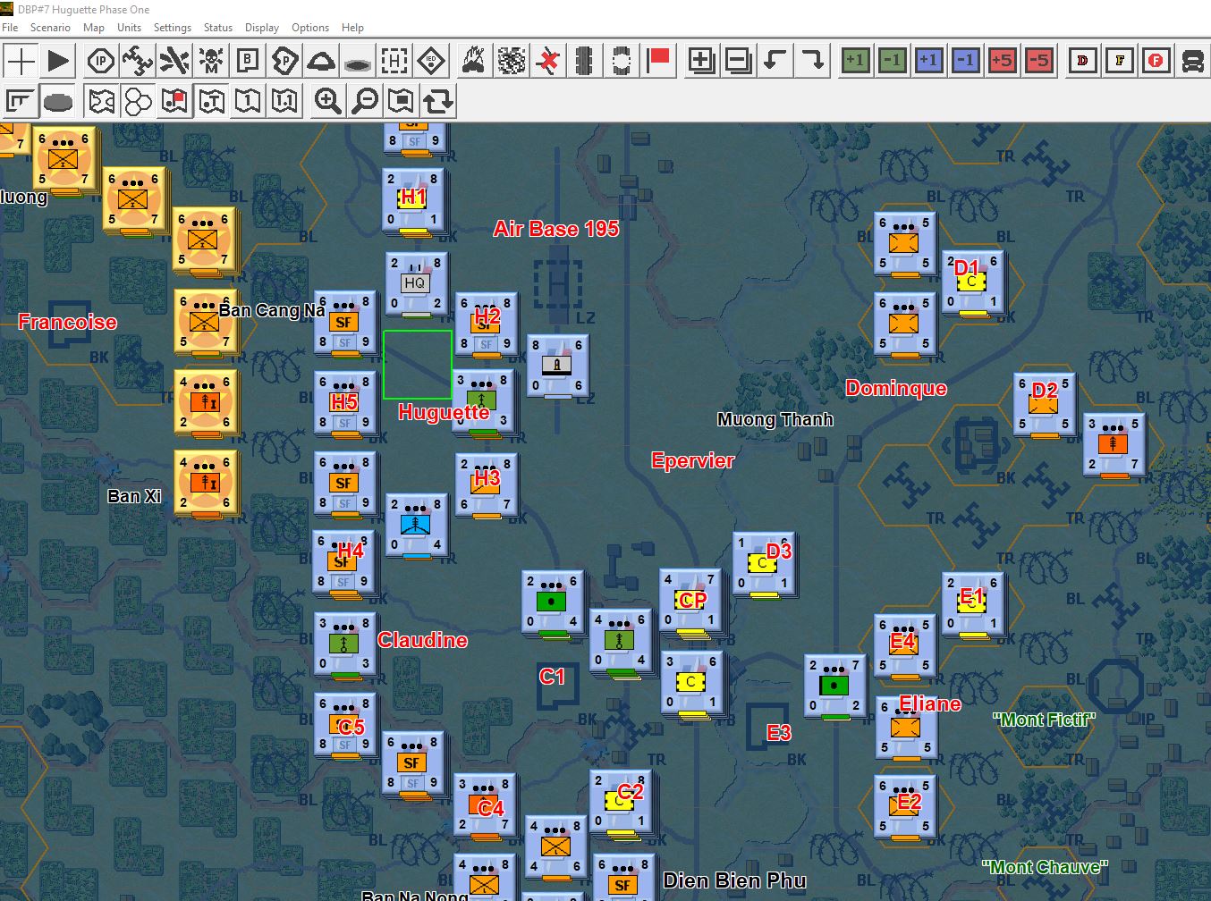Click the Claudine map label
Viewport: 1211px width, 901px height.
point(423,640)
